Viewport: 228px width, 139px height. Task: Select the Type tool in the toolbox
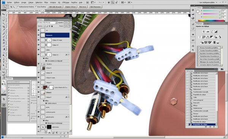(4, 62)
